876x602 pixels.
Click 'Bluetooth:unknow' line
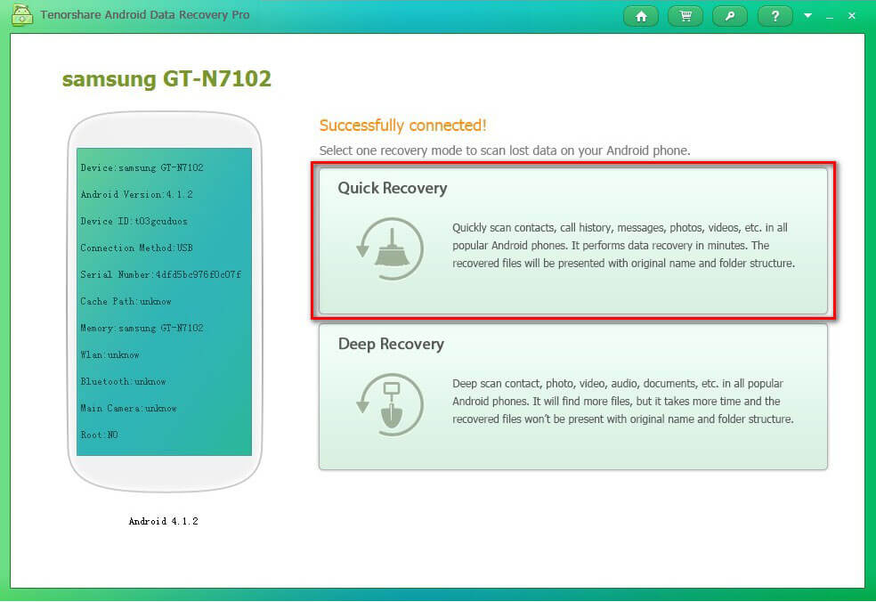[x=124, y=382]
